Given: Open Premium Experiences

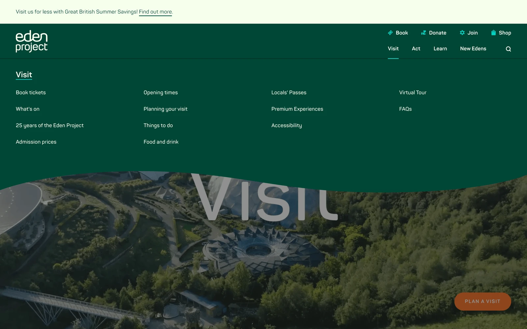Looking at the screenshot, I should click(297, 109).
